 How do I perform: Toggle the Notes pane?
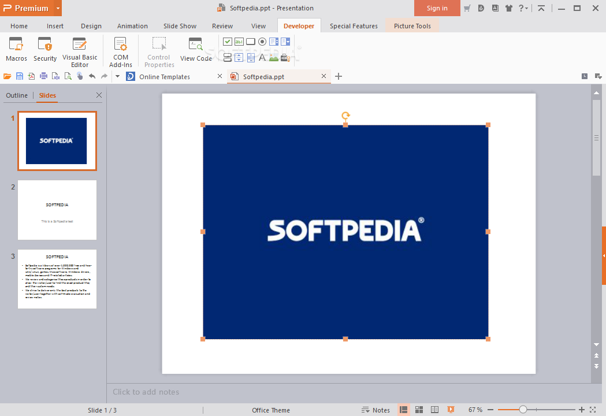(376, 410)
